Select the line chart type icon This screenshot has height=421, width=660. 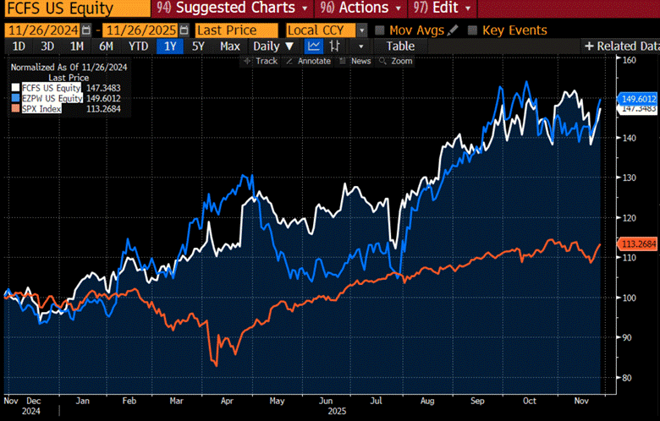coord(314,46)
